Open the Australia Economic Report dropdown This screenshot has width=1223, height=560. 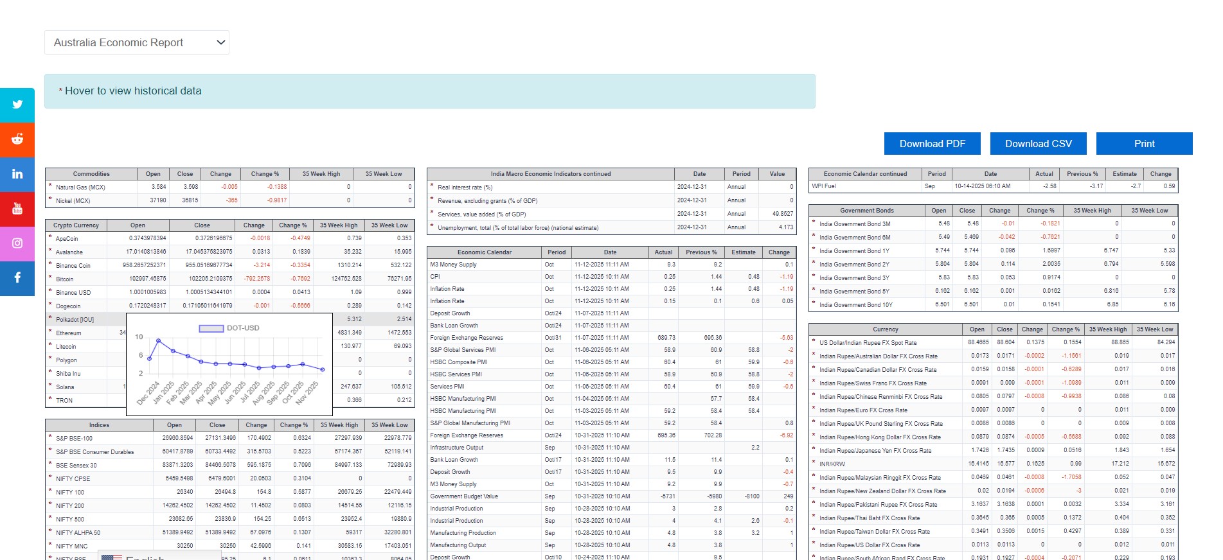137,42
